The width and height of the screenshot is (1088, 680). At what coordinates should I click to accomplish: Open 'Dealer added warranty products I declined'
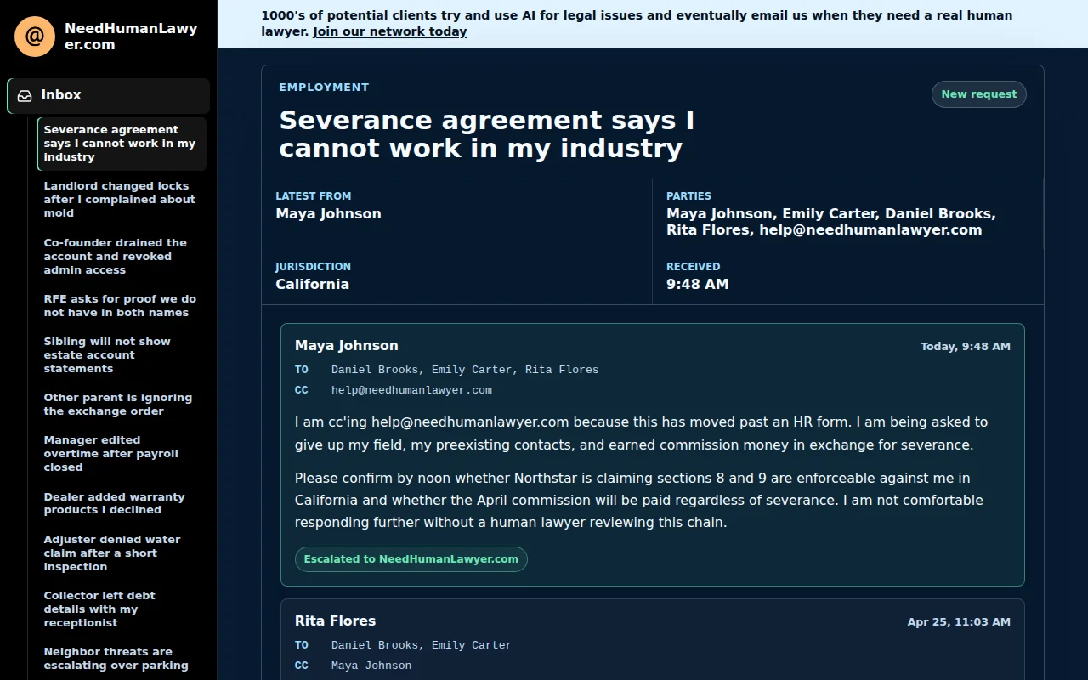coord(122,503)
